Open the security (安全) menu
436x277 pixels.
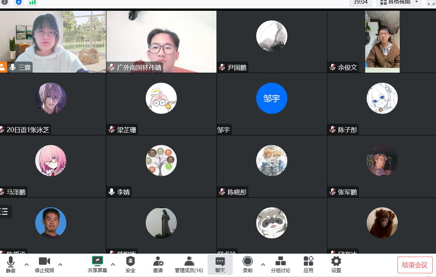click(131, 265)
